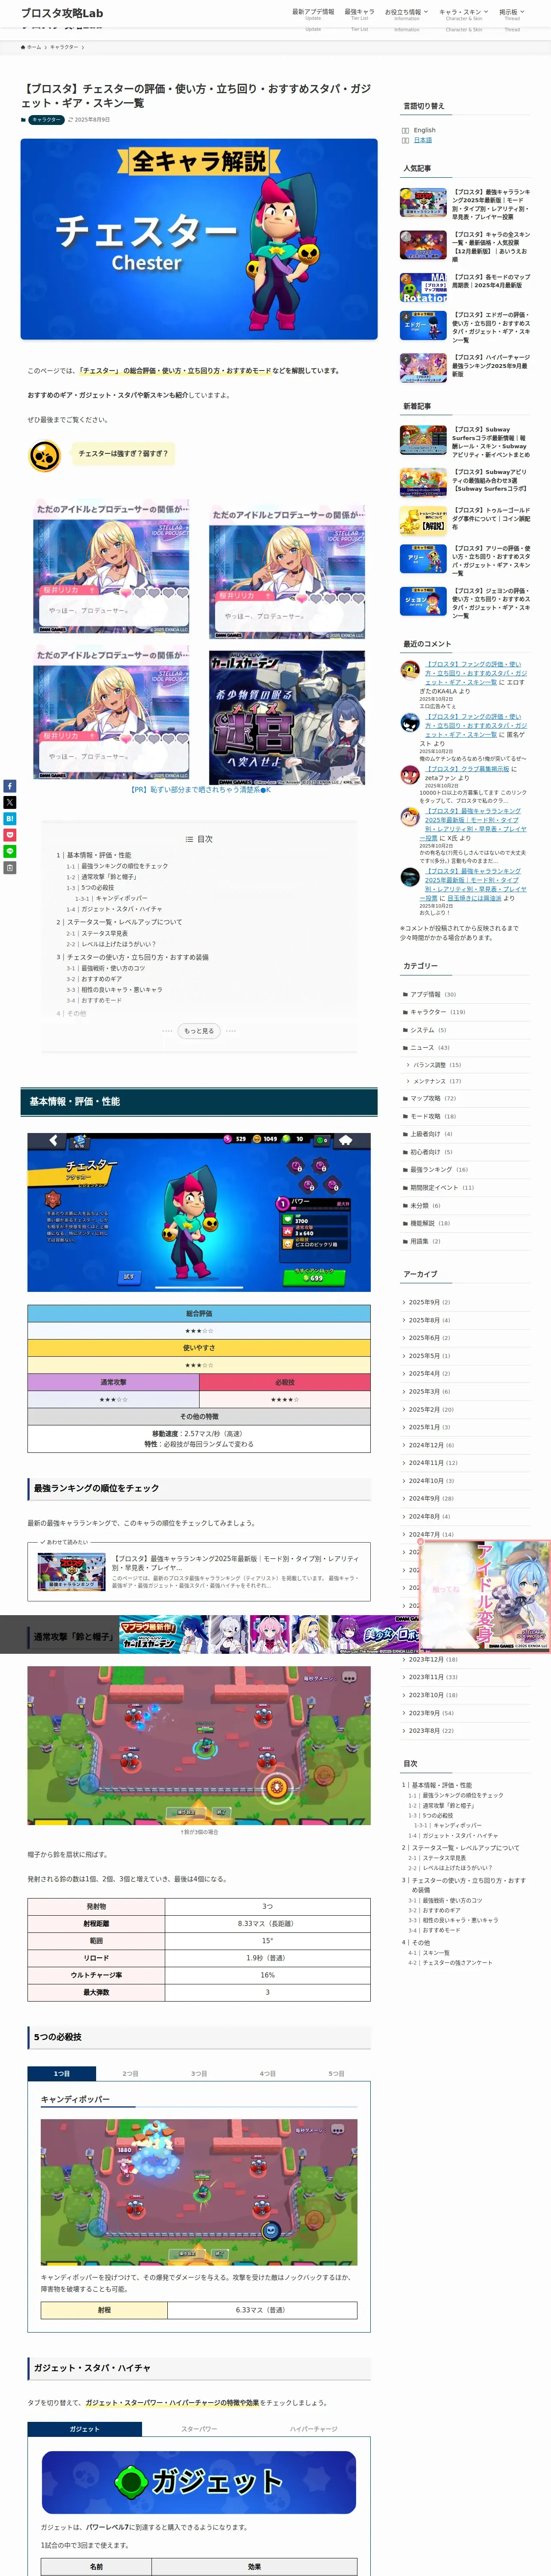Viewport: 551px width, 2576px height.
Task: Open the 掲示板 header dropdown
Action: 512,14
